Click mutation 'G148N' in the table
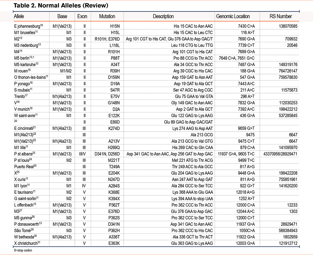This screenshot has height=256, width=313. click(114, 103)
